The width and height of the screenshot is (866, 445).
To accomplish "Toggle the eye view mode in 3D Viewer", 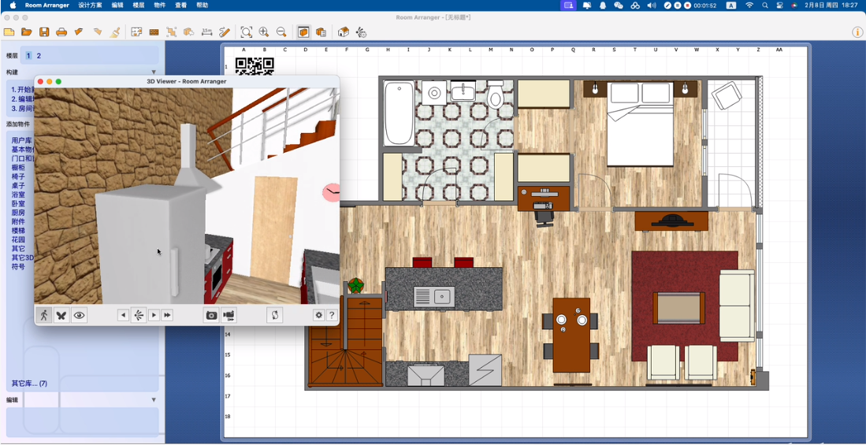I will 80,315.
